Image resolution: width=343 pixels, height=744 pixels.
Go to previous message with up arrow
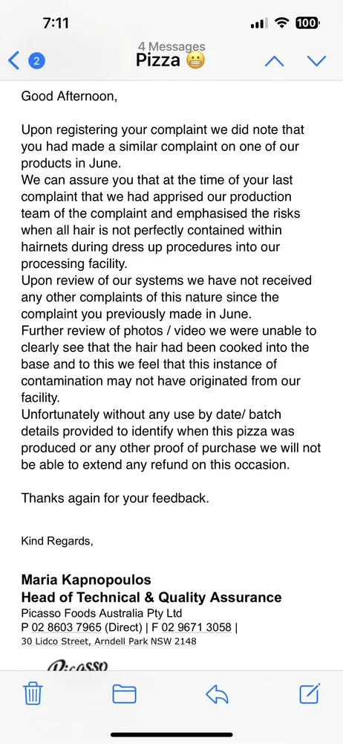274,61
